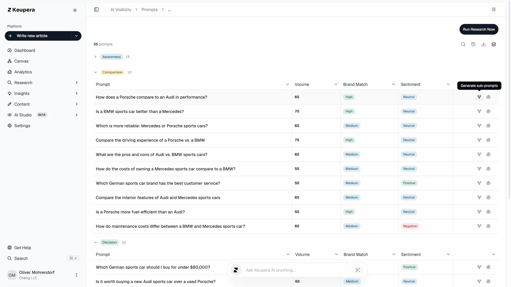Open the Write new article dropdown arrow

click(76, 36)
